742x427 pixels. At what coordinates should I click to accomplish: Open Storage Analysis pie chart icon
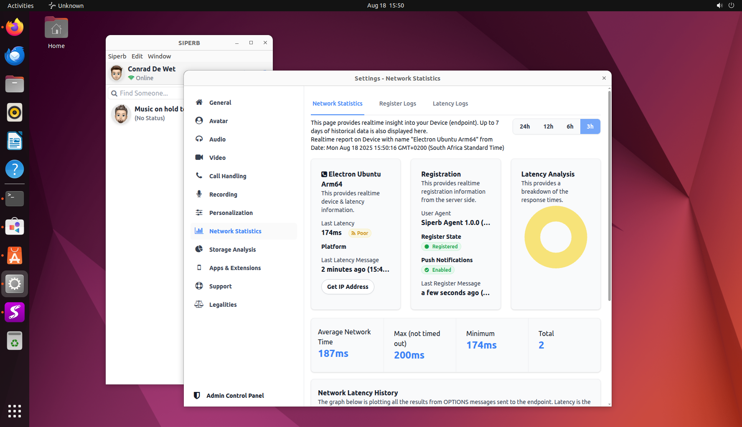point(199,249)
